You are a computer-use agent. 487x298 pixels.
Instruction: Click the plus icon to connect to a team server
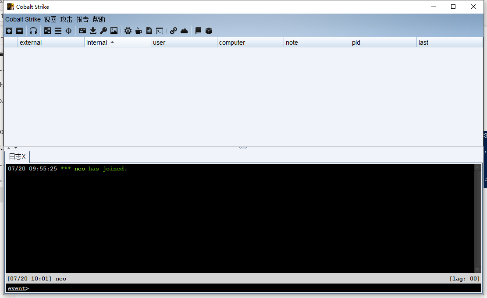(9, 31)
